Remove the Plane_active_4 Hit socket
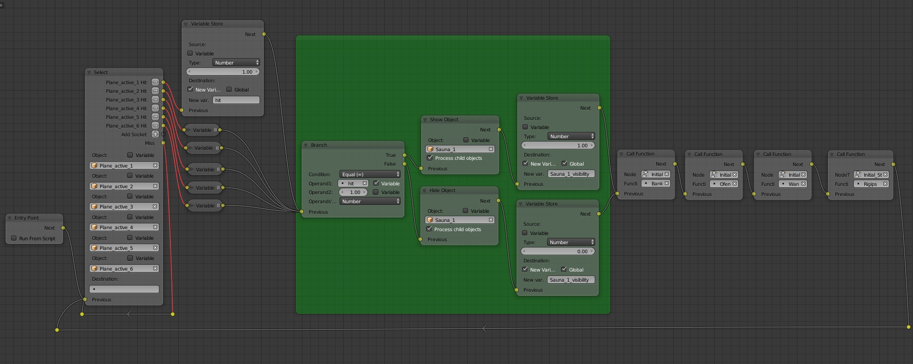This screenshot has width=913, height=364. pos(155,108)
